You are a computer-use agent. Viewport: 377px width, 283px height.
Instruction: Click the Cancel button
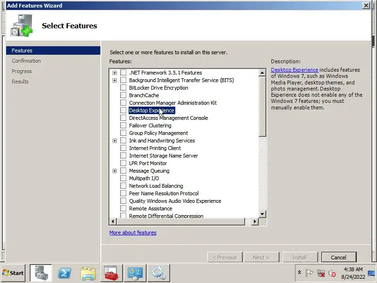click(338, 258)
